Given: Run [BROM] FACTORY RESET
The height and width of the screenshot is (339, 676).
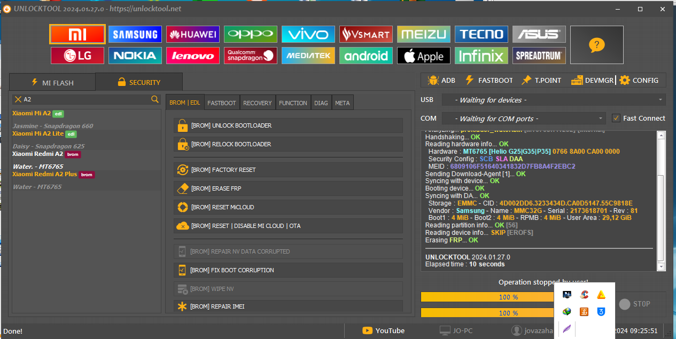Looking at the screenshot, I should pyautogui.click(x=288, y=170).
